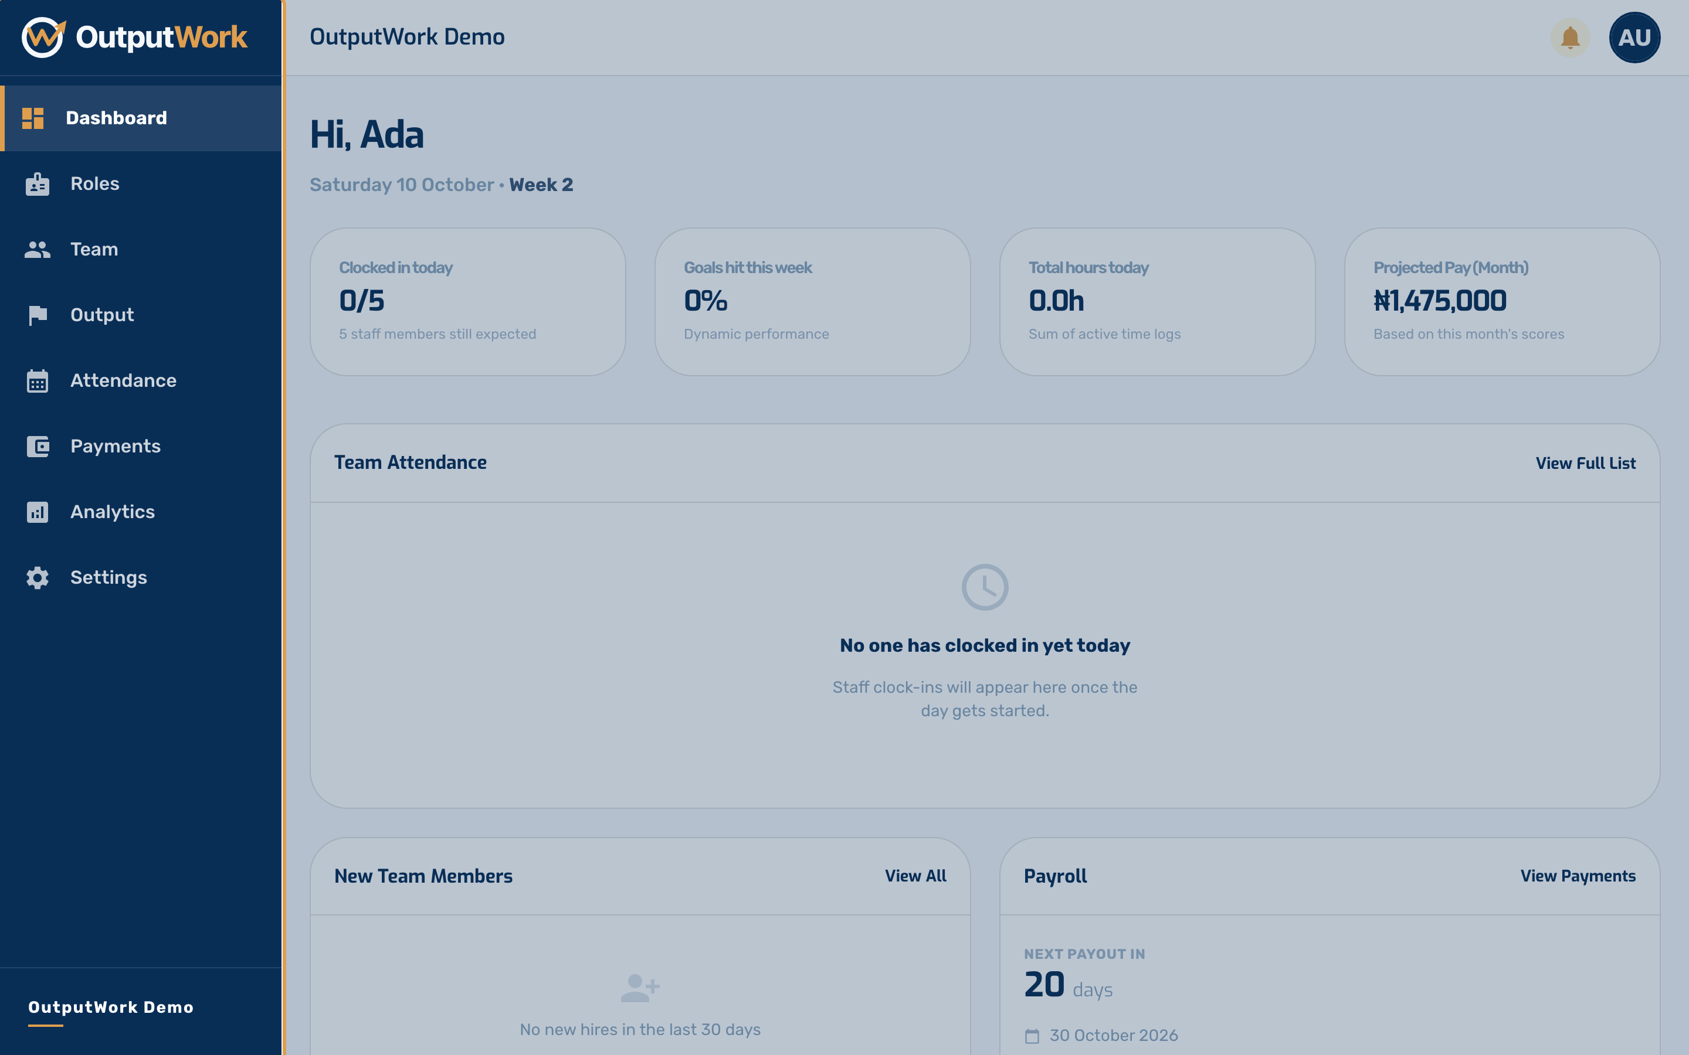Image resolution: width=1689 pixels, height=1055 pixels.
Task: Click the Week 2 label
Action: 541,185
